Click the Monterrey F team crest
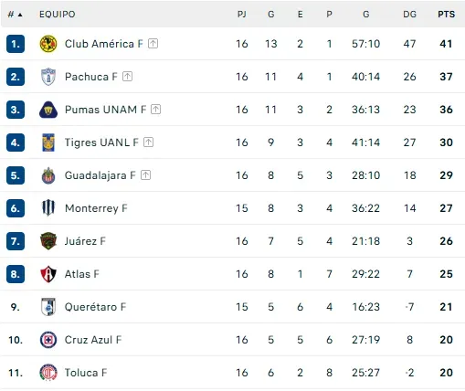This screenshot has width=465, height=391. (x=48, y=208)
